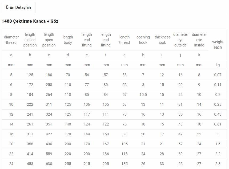229x169 pixels.
Task: Select the 1.6 weight value
Action: point(218,144)
